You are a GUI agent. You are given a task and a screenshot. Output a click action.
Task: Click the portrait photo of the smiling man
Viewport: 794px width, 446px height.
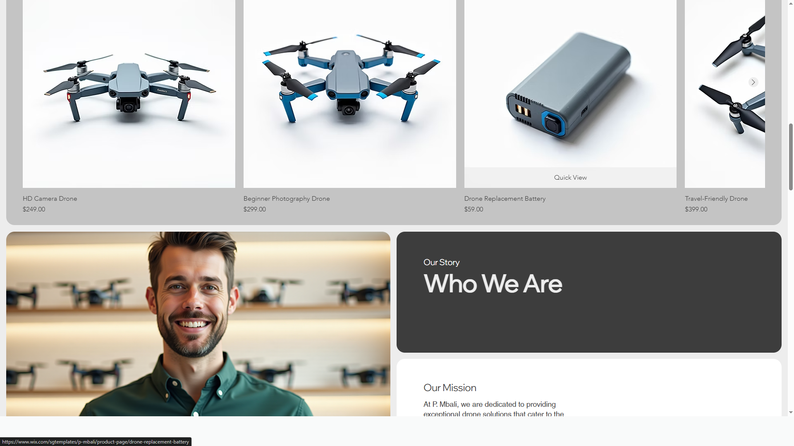tap(198, 324)
